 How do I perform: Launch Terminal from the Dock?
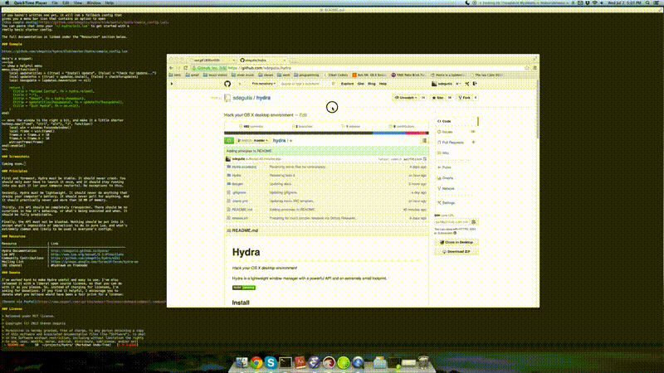pyautogui.click(x=285, y=362)
